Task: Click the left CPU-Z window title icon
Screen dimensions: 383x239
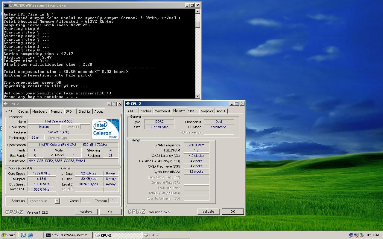Action: pyautogui.click(x=5, y=104)
